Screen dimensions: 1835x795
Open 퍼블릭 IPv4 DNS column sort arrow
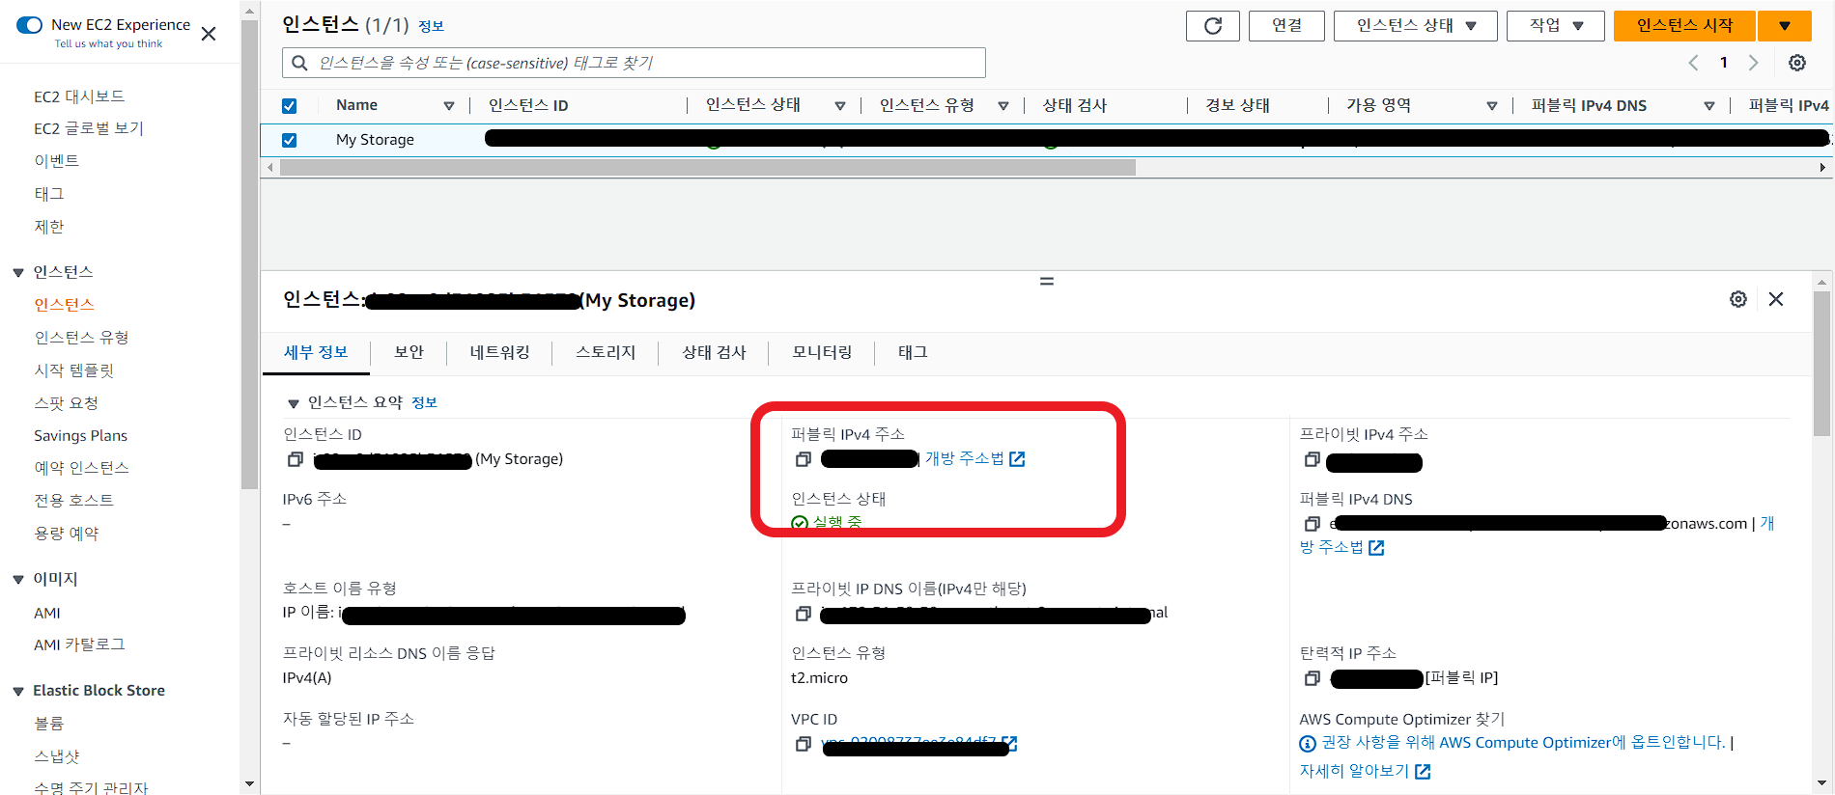[1709, 106]
